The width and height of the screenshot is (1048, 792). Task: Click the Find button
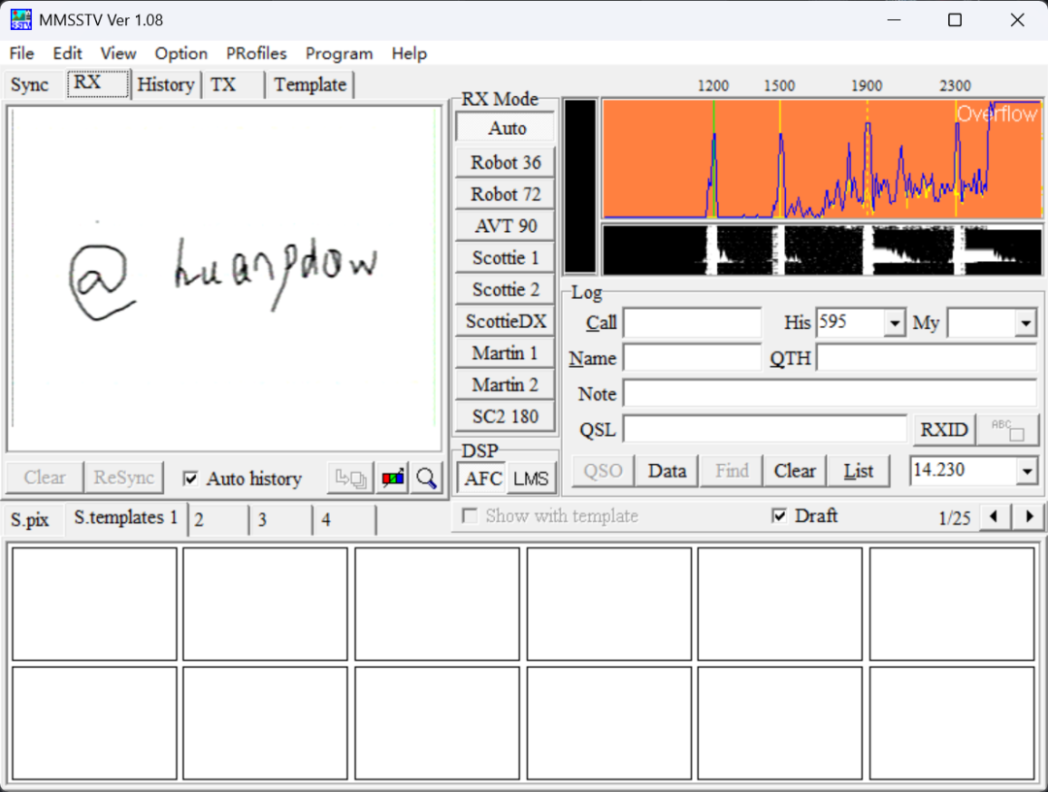(732, 471)
